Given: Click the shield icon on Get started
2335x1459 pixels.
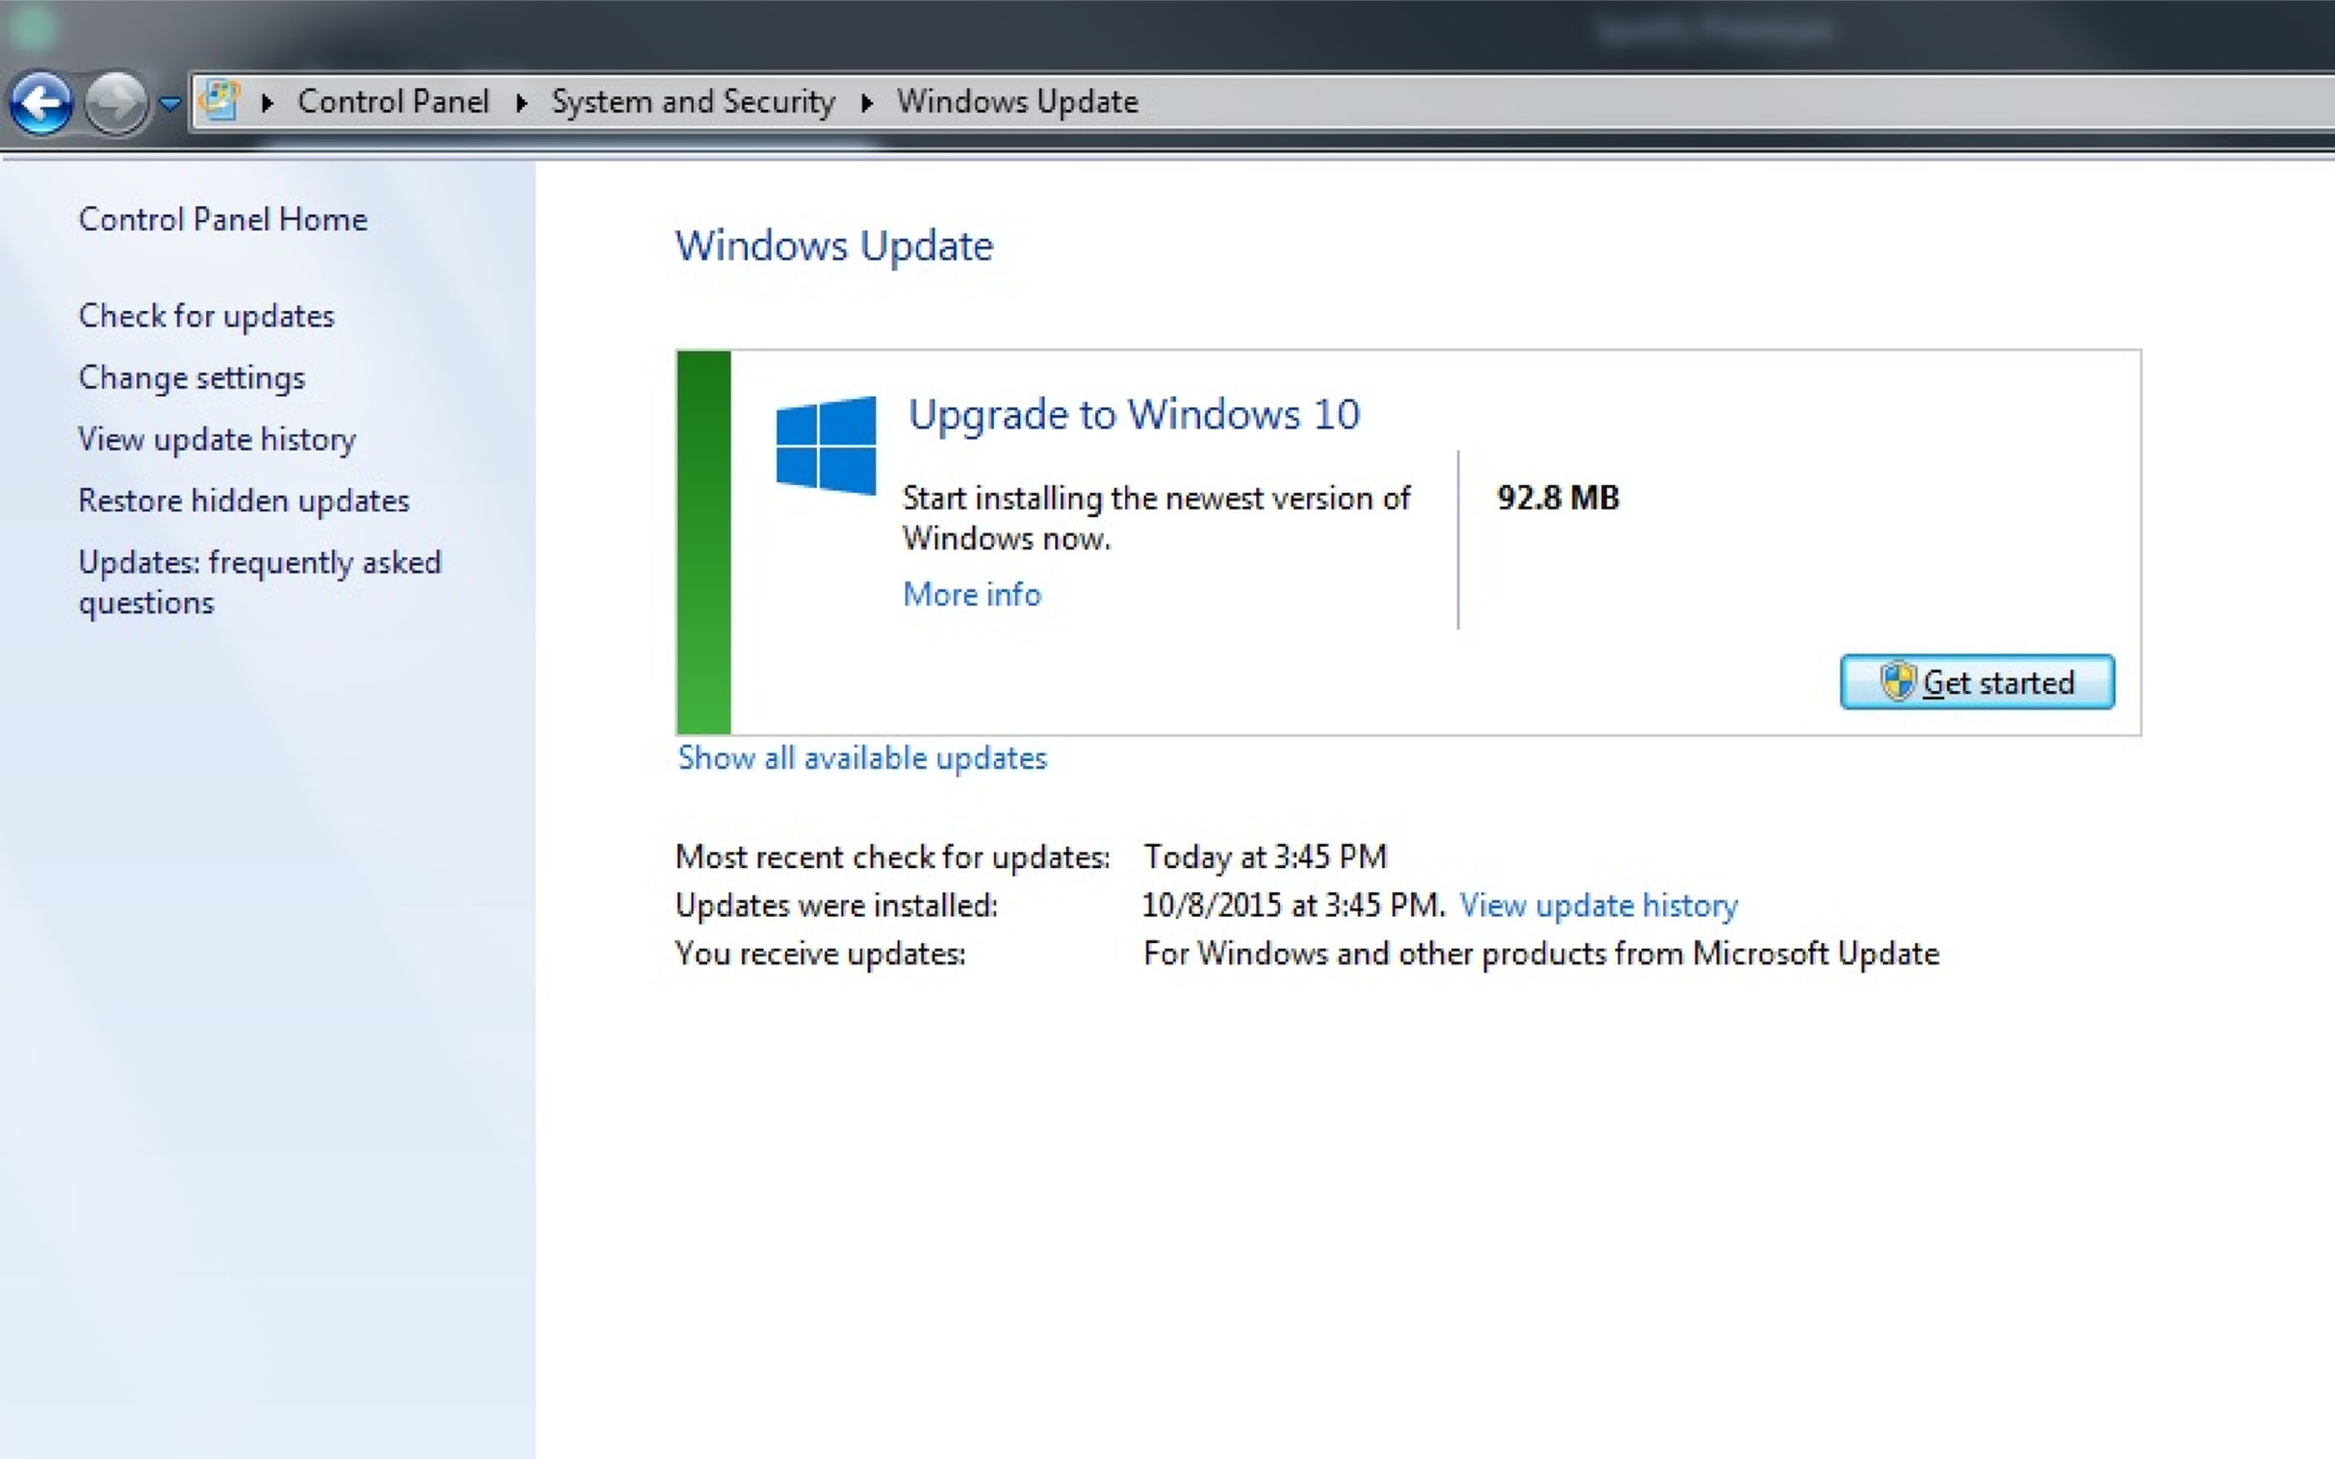Looking at the screenshot, I should pyautogui.click(x=1897, y=681).
